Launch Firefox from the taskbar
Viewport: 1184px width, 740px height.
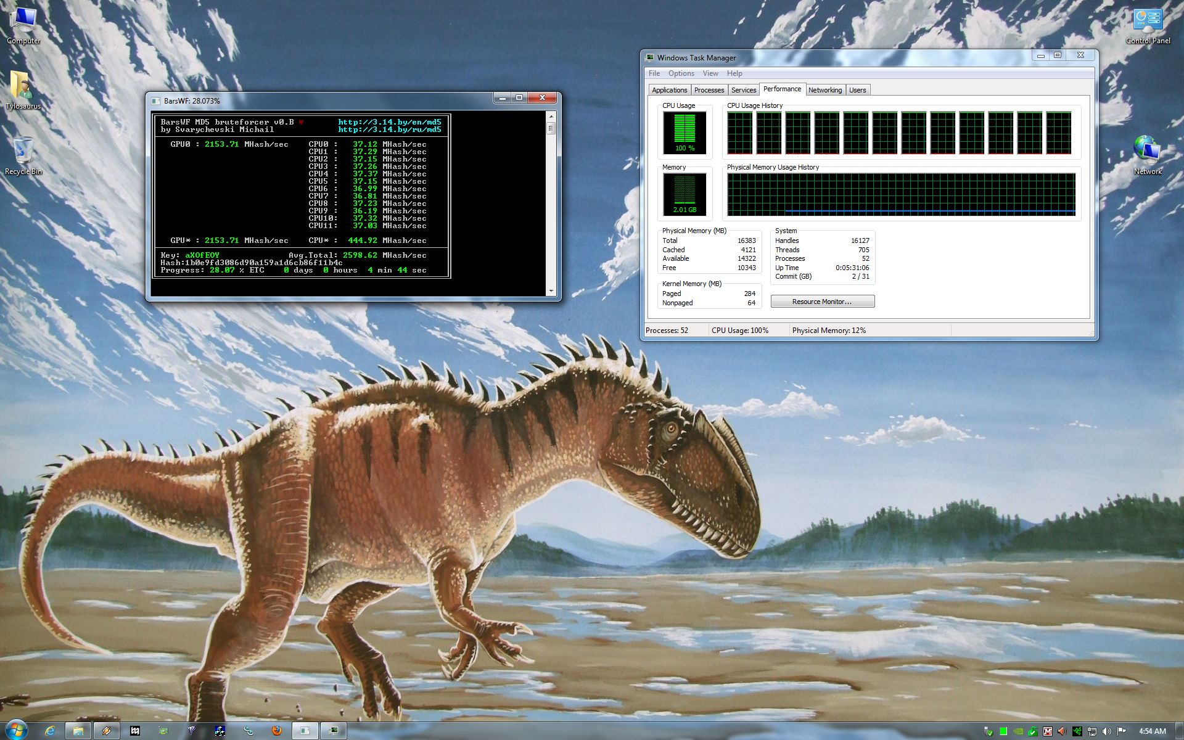click(276, 731)
